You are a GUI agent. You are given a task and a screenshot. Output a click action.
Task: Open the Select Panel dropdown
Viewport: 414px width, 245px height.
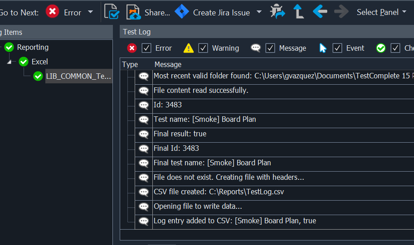(x=381, y=12)
